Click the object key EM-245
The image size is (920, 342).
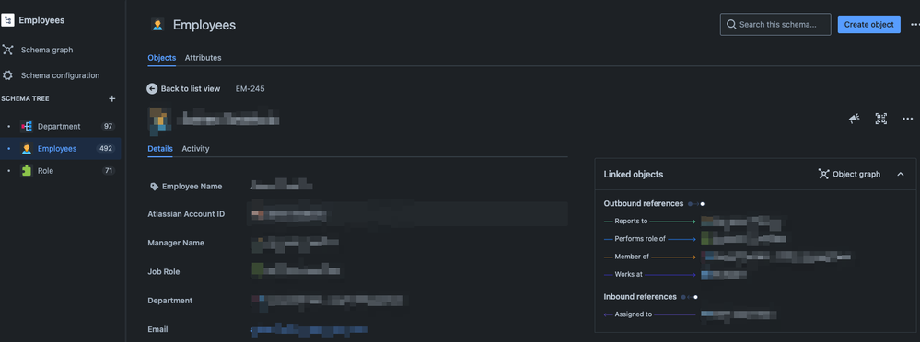point(250,88)
